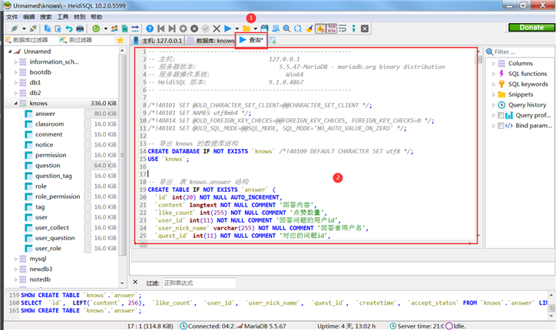Run the query with blue play icon
This screenshot has width=556, height=330.
click(x=228, y=28)
